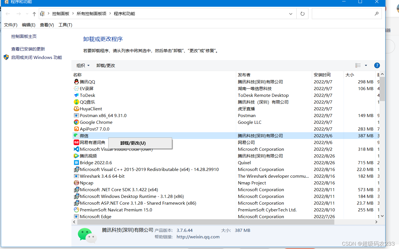Click the search magnifier icon
This screenshot has height=249, width=399.
[377, 13]
